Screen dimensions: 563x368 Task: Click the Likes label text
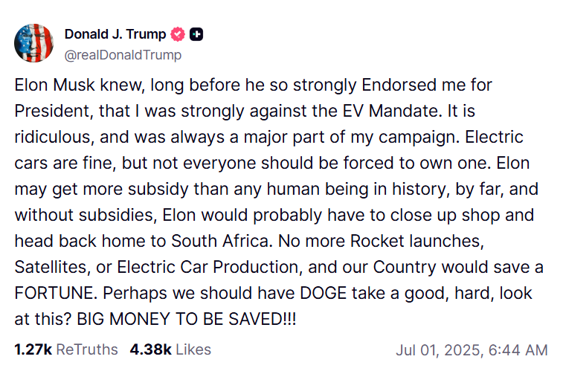[193, 349]
